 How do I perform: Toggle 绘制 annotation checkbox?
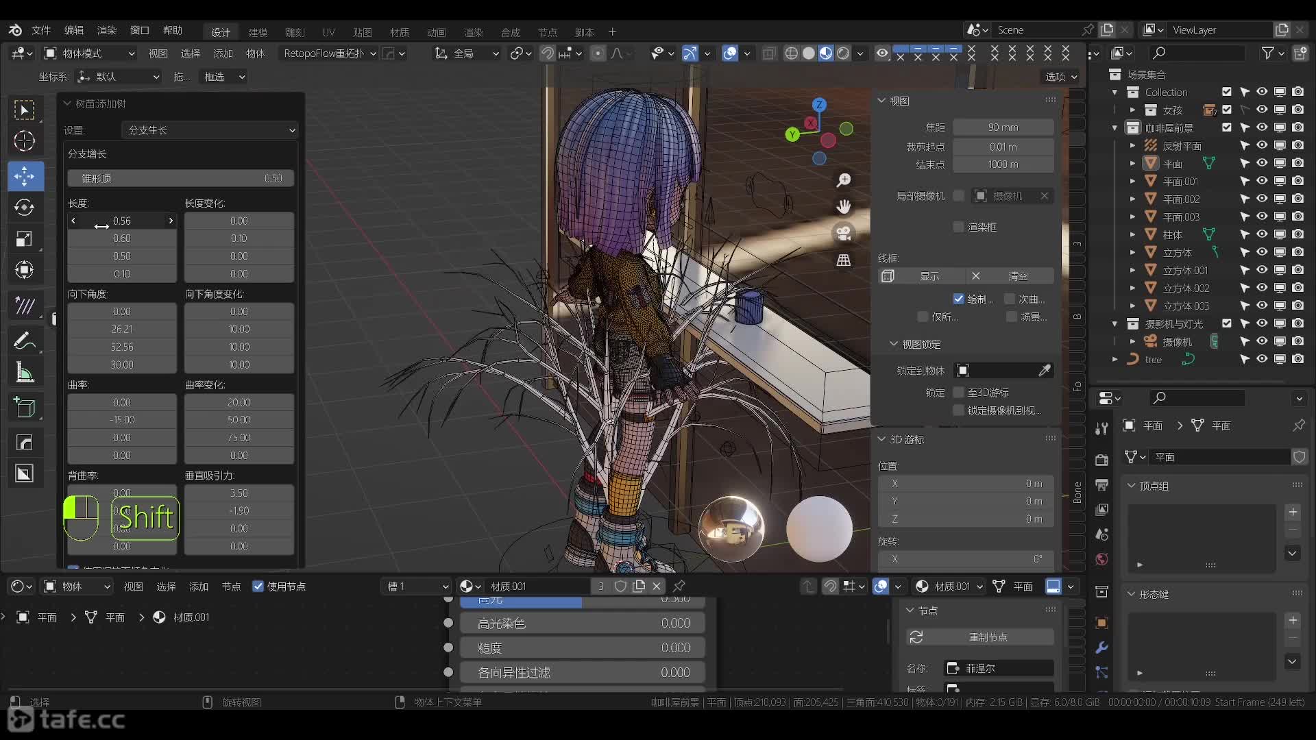(x=959, y=299)
